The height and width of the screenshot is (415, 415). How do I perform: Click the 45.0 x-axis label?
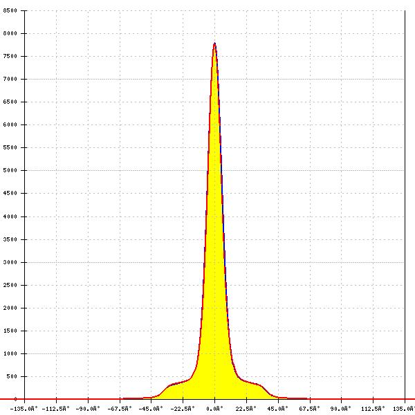click(277, 409)
